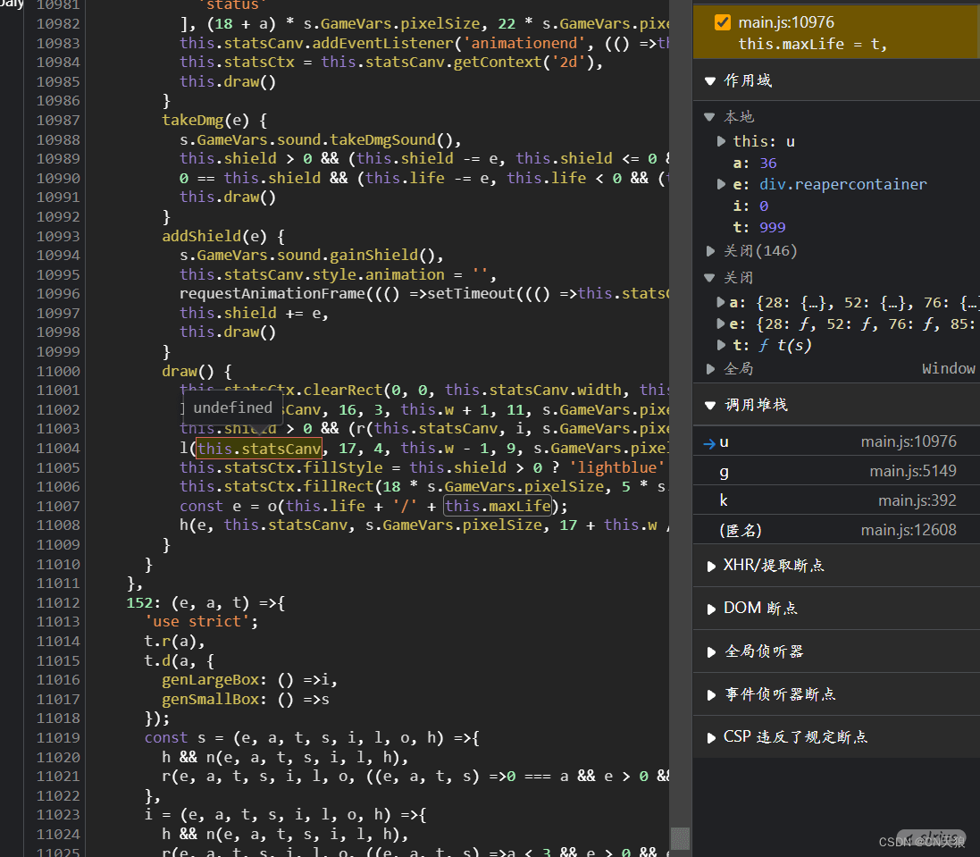This screenshot has height=857, width=980.
Task: Click line number 11004 in the gutter
Action: coord(58,449)
